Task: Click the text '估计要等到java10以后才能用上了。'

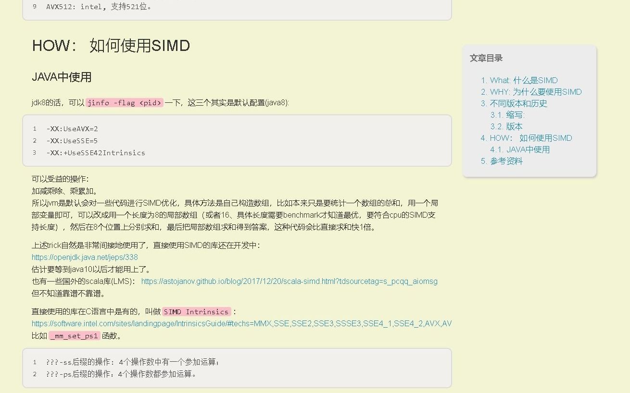Action: pyautogui.click(x=92, y=269)
